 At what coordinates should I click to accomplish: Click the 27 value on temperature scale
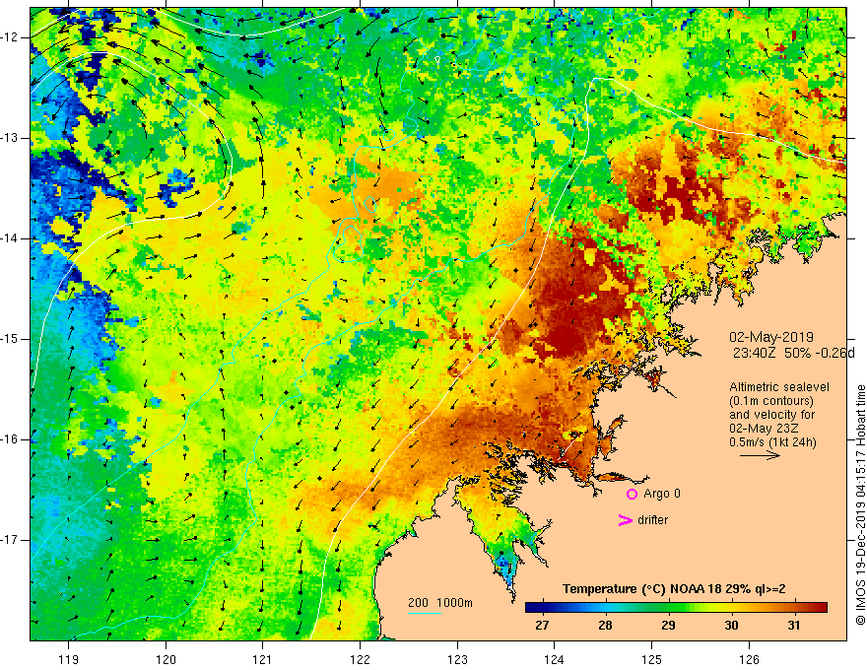[x=542, y=626]
